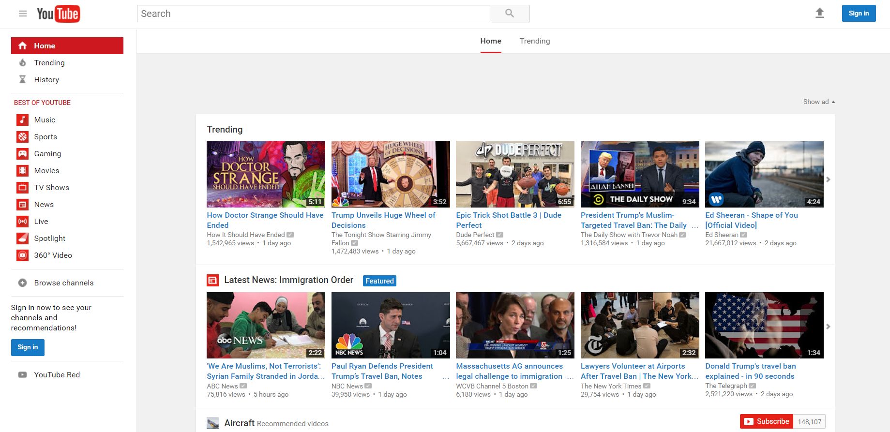Click the 360° Video icon
Viewport: 890px width, 432px height.
22,255
